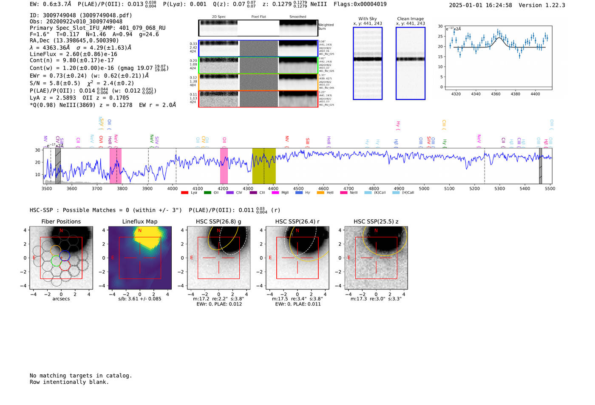Image resolution: width=595 pixels, height=405 pixels.
Task: Select the green-bordered 2D spec fiber row
Action: point(258,65)
